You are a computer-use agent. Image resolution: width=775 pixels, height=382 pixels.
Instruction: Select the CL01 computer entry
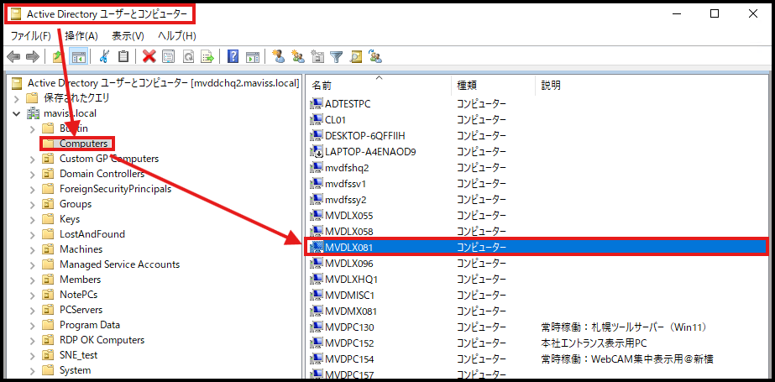[x=336, y=119]
